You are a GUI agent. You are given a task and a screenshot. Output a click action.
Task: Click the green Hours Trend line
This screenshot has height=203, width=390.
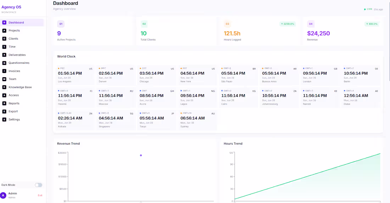point(307,176)
